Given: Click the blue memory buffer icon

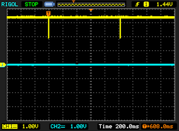Looking at the screenshot, I should pos(50,4).
